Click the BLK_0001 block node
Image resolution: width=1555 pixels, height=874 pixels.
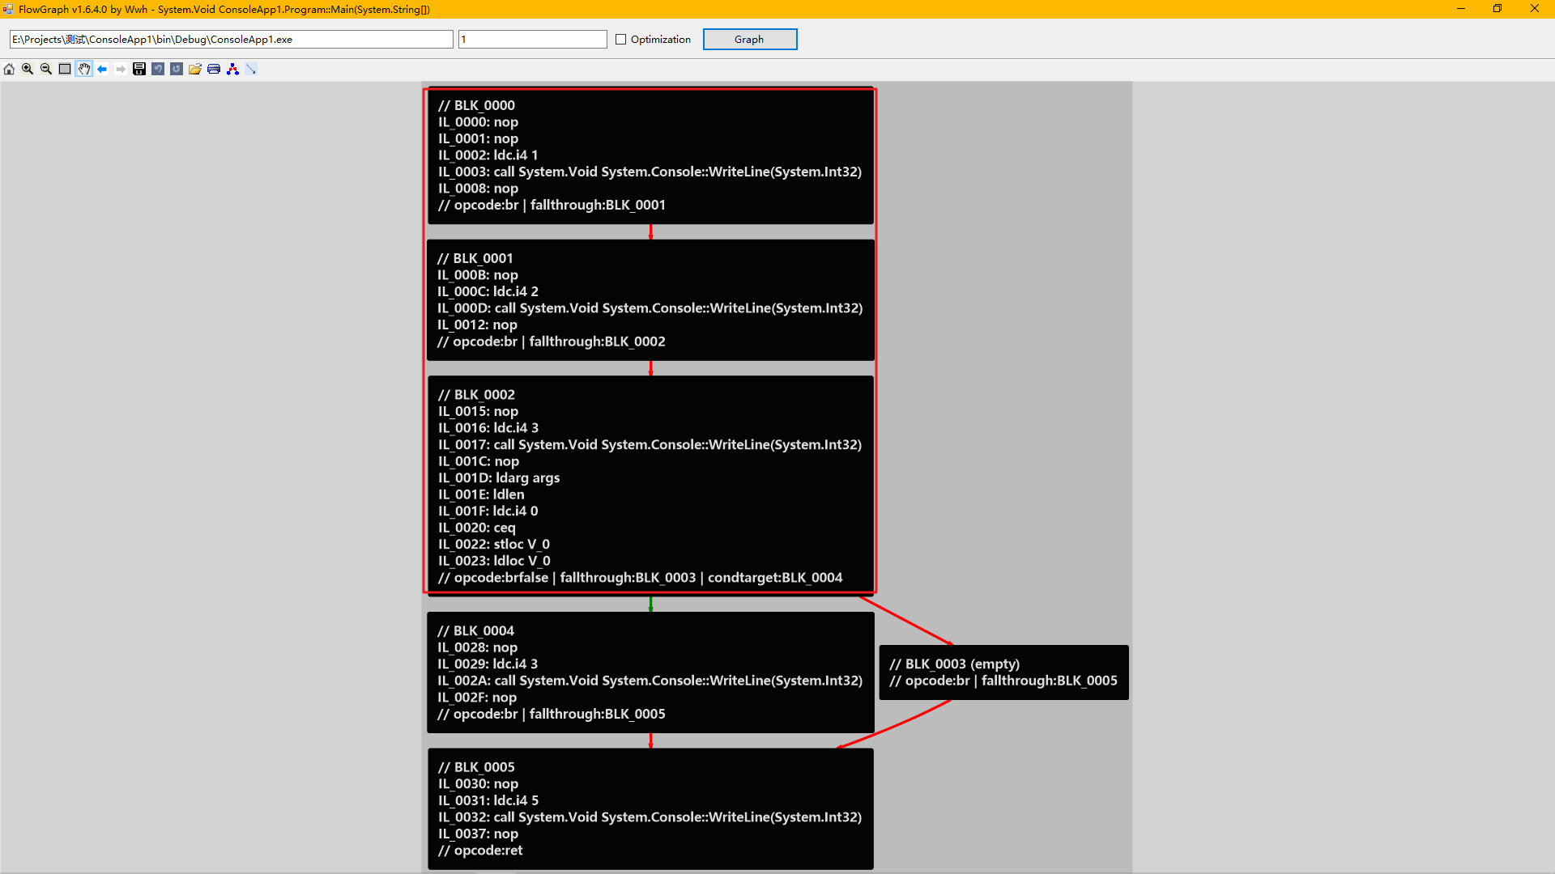650,300
